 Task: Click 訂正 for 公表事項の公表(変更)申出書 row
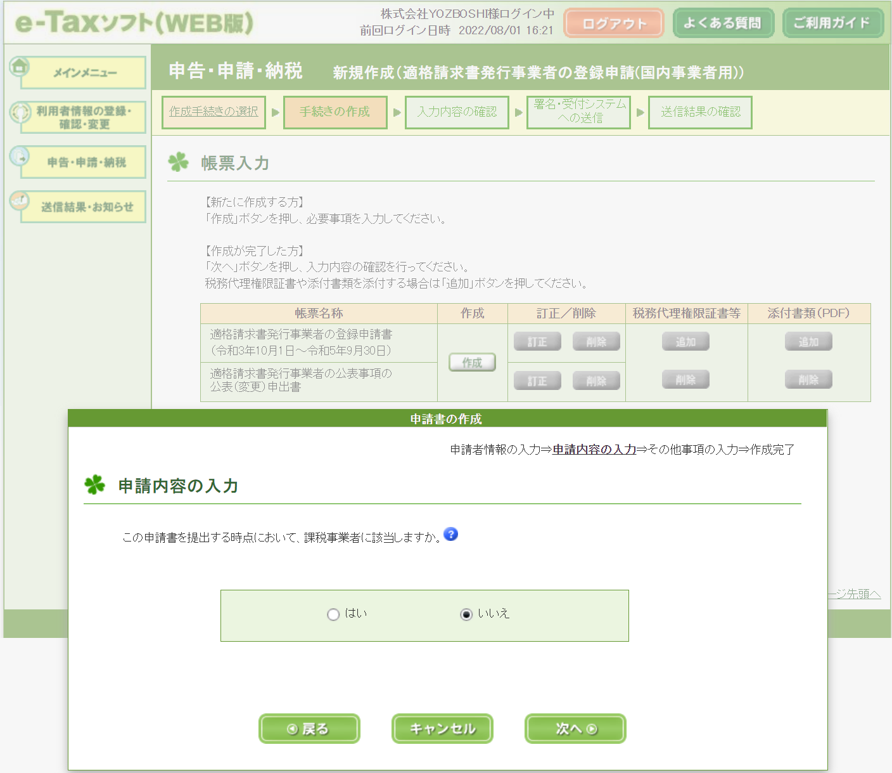coord(537,380)
